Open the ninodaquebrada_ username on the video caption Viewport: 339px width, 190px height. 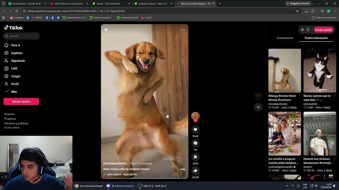[115, 163]
